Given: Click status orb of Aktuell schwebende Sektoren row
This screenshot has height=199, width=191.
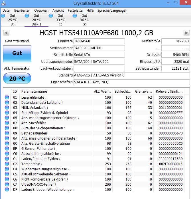Looking at the screenshot, I should click(7, 174).
